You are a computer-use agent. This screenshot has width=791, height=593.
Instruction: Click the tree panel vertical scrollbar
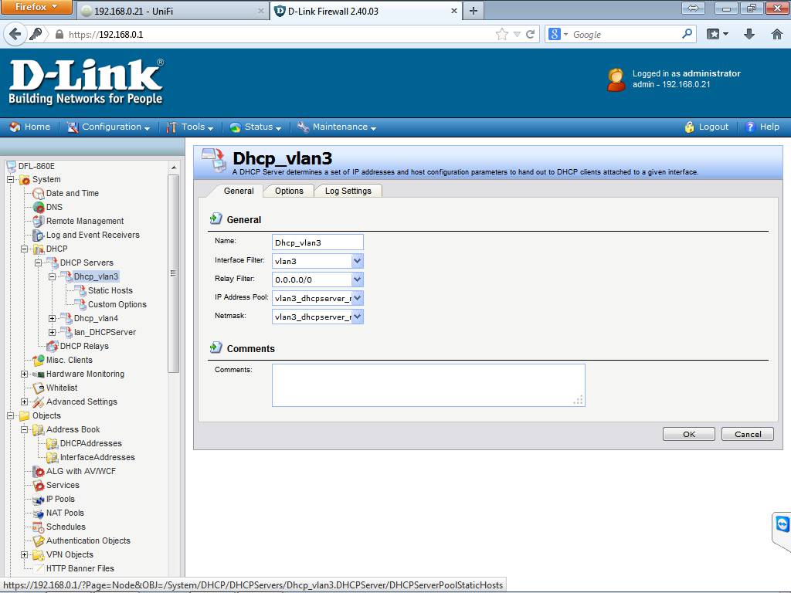click(x=173, y=273)
